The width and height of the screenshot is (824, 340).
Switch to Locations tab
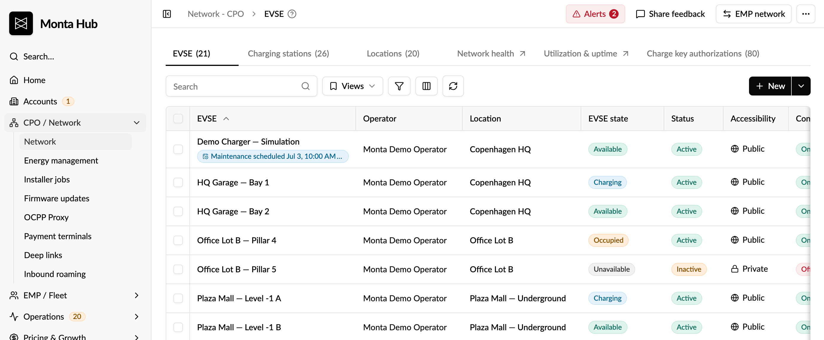393,54
